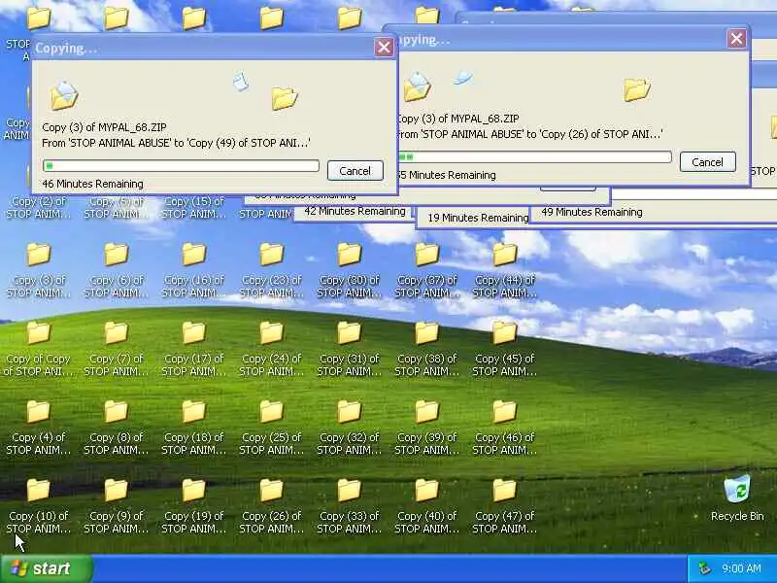
Task: Select folder Copy (45) of STOP ANIM
Action: (x=504, y=349)
